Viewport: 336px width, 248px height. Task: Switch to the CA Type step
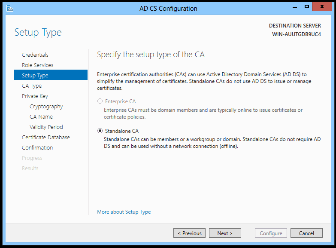pos(32,86)
